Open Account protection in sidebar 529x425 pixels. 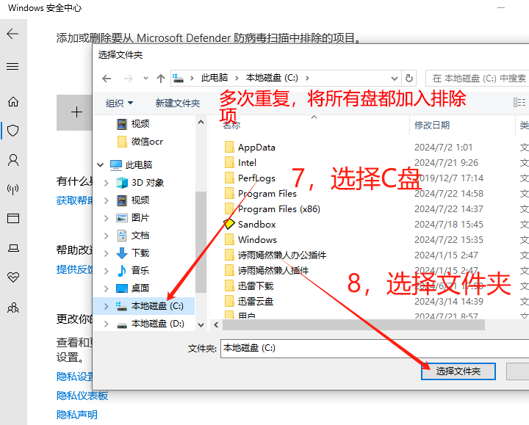(x=13, y=160)
